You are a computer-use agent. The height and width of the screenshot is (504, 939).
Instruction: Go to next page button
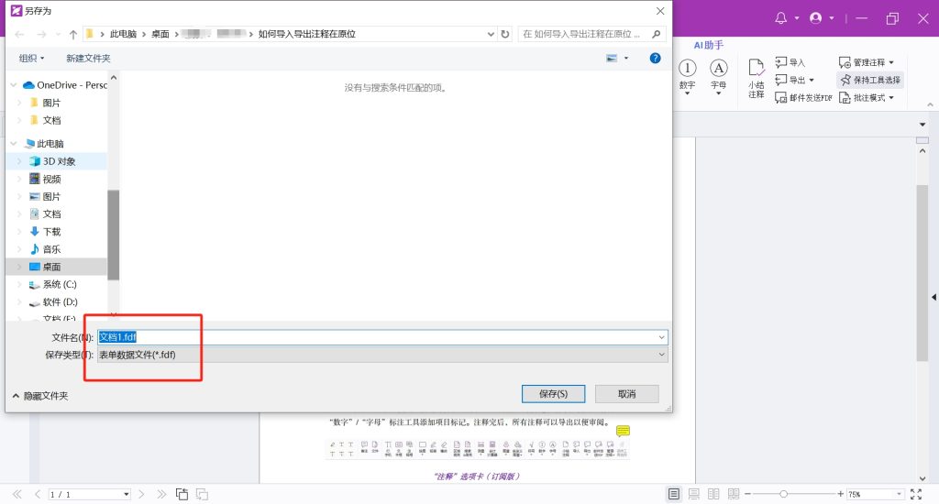[x=141, y=495]
